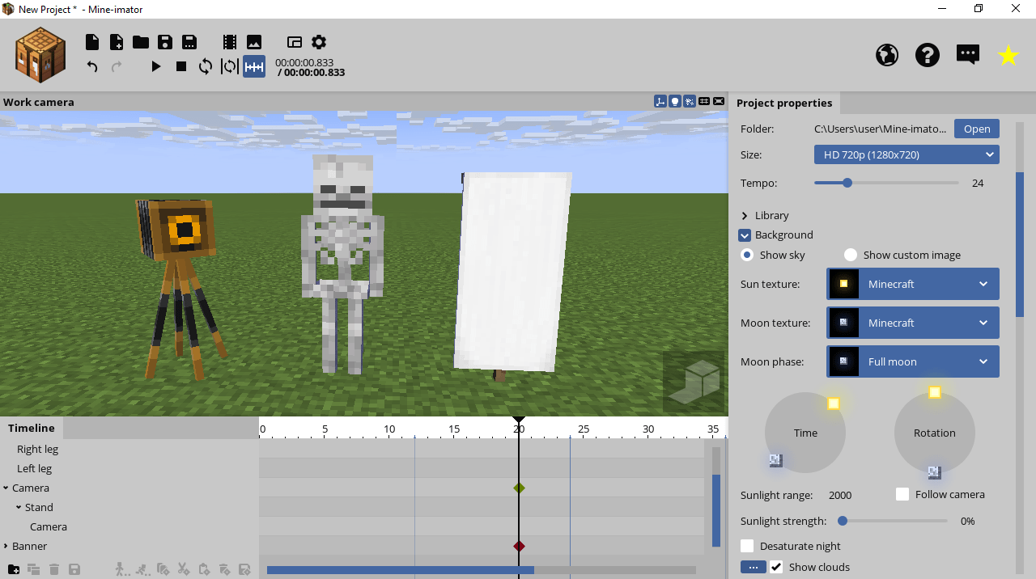The width and height of the screenshot is (1036, 579).
Task: Open settings gear in toolbar
Action: 319,42
